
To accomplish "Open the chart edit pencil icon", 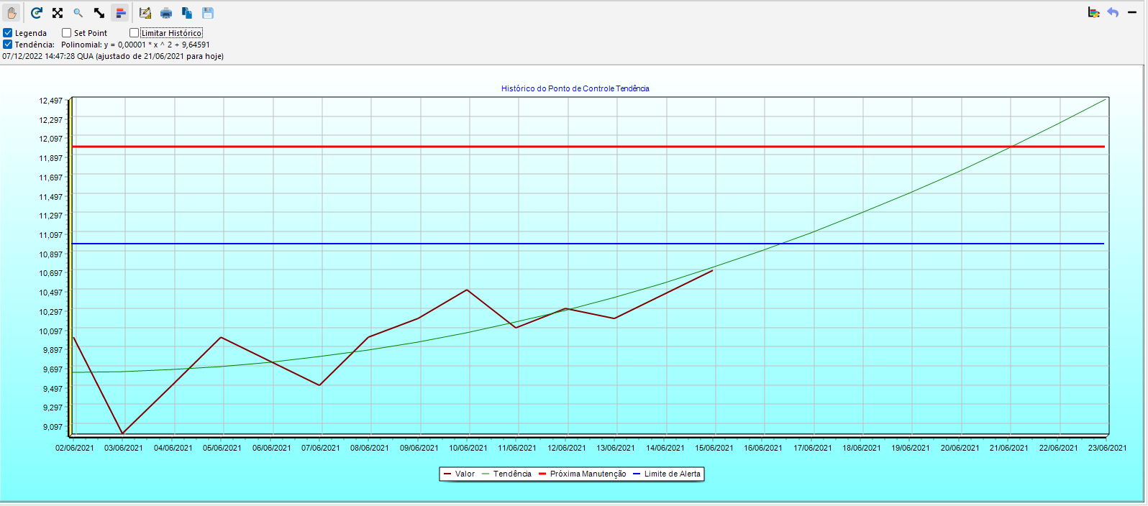I will click(x=145, y=13).
